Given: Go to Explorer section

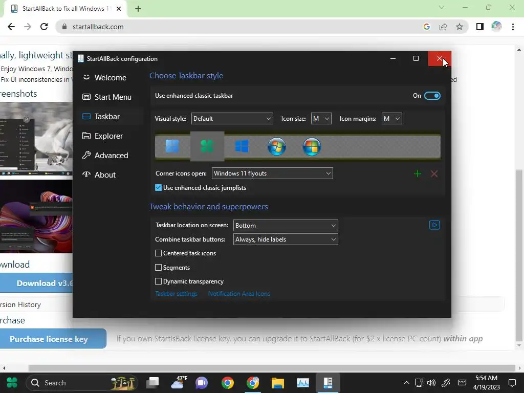Looking at the screenshot, I should tap(110, 136).
